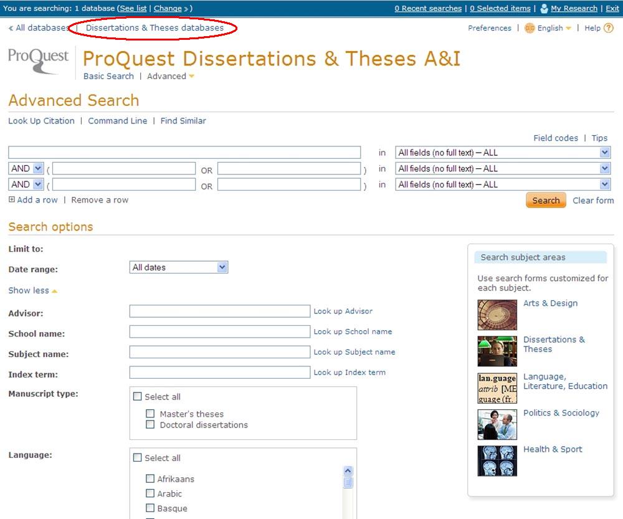Screen dimensions: 623x519
Task: Open the Health & Sport subject link
Action: [x=553, y=449]
